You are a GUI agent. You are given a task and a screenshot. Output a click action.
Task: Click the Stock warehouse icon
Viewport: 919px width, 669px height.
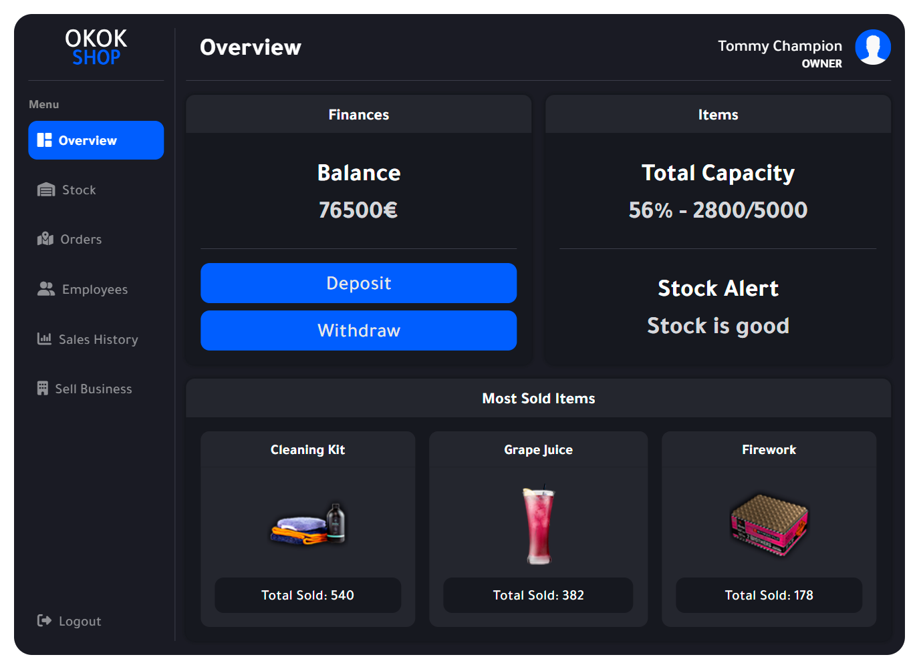point(46,190)
